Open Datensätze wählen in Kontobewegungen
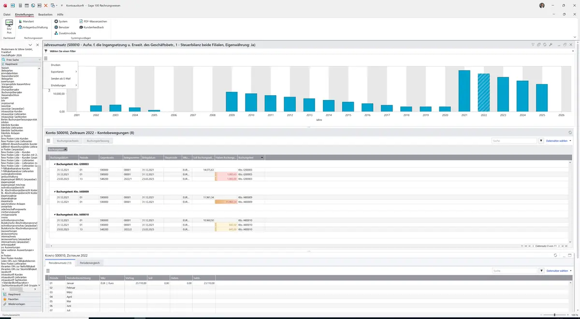Viewport: 580px width, 319px height. pos(558,141)
